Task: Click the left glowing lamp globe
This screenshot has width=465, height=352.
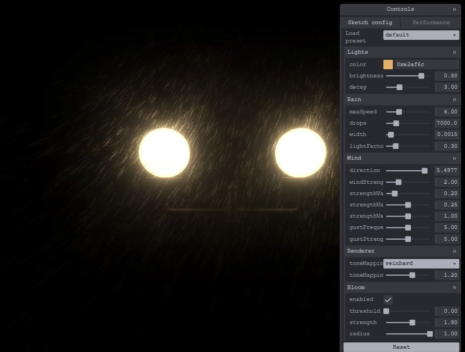Action: point(164,153)
